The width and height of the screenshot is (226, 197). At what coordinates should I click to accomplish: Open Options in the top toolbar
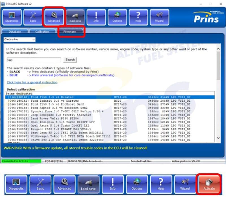(117, 17)
